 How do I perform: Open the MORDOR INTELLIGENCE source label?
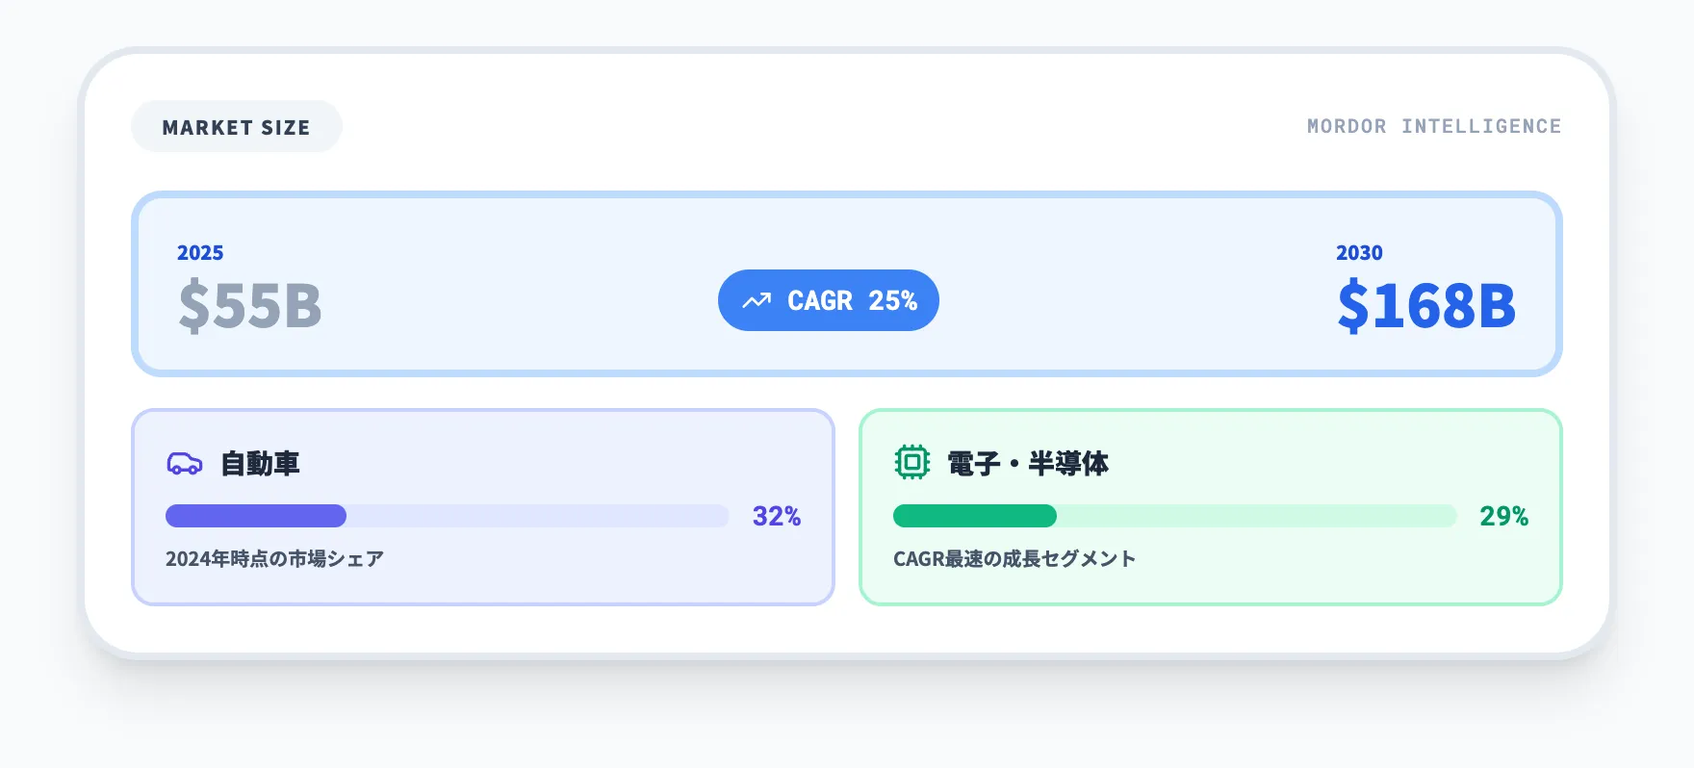(x=1433, y=126)
